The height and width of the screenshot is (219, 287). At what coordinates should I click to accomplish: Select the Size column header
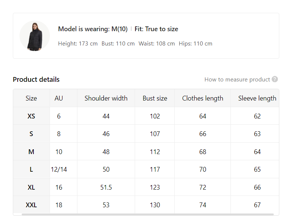[31, 98]
